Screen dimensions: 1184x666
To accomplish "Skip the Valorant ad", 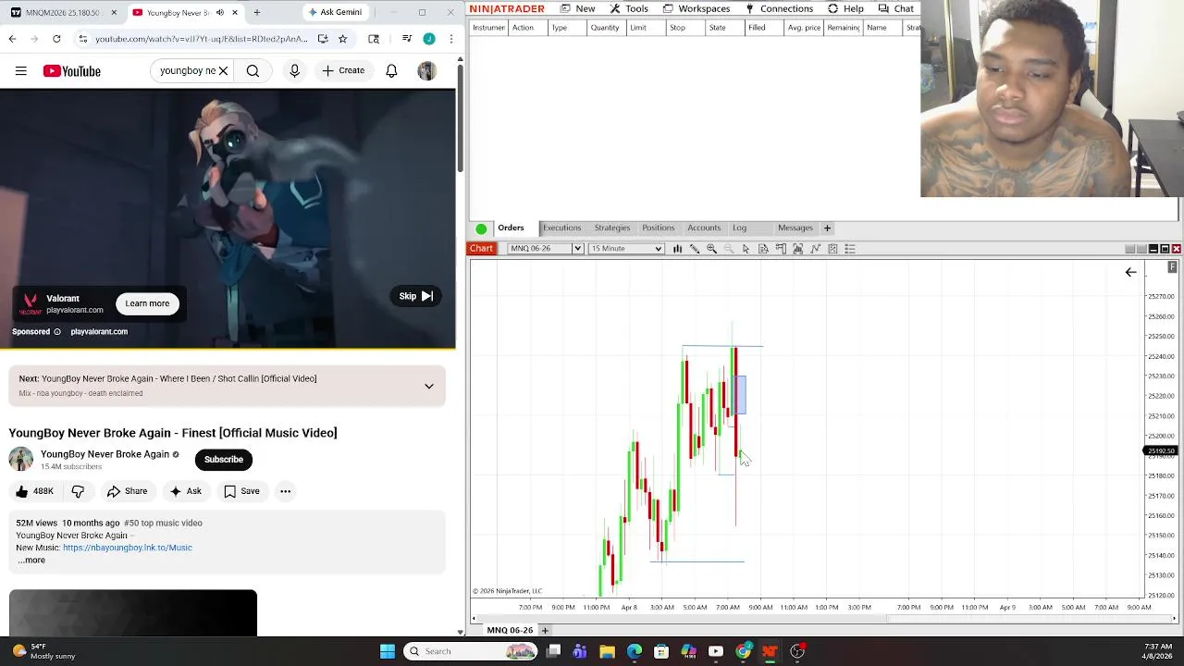I will point(416,296).
